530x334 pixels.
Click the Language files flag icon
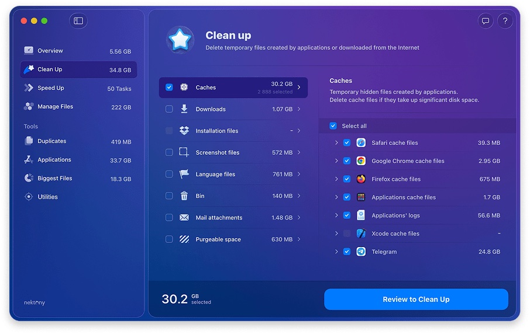pos(184,174)
